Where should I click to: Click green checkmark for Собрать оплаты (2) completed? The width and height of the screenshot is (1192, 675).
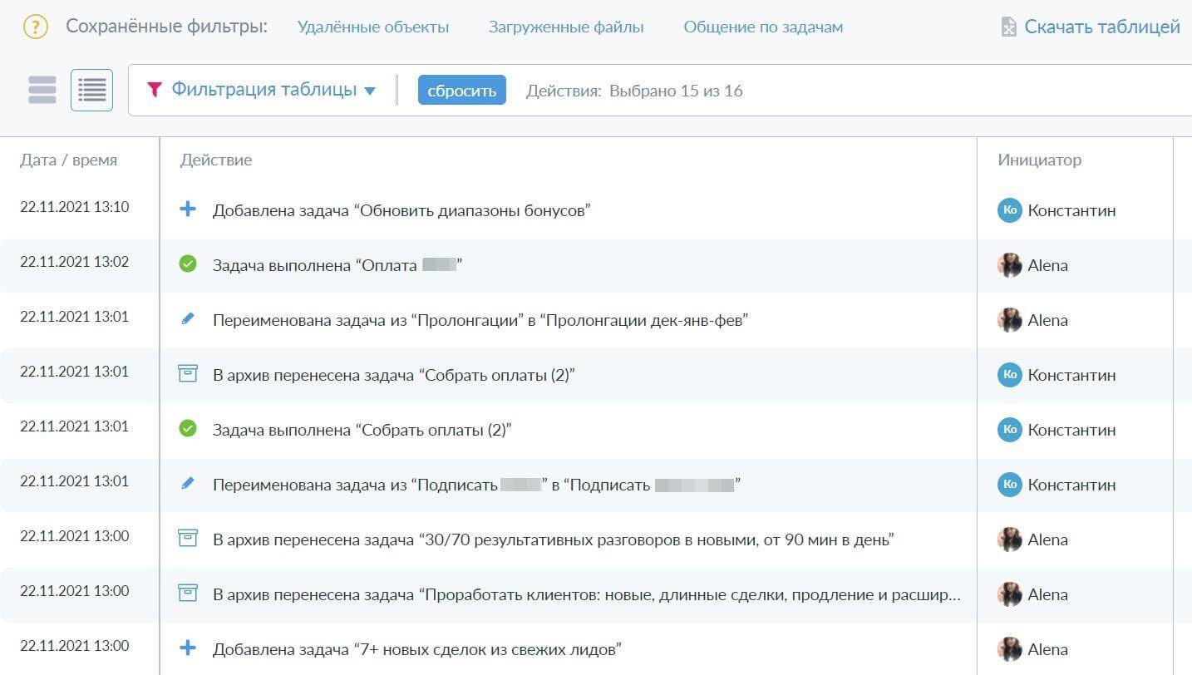[x=188, y=429]
